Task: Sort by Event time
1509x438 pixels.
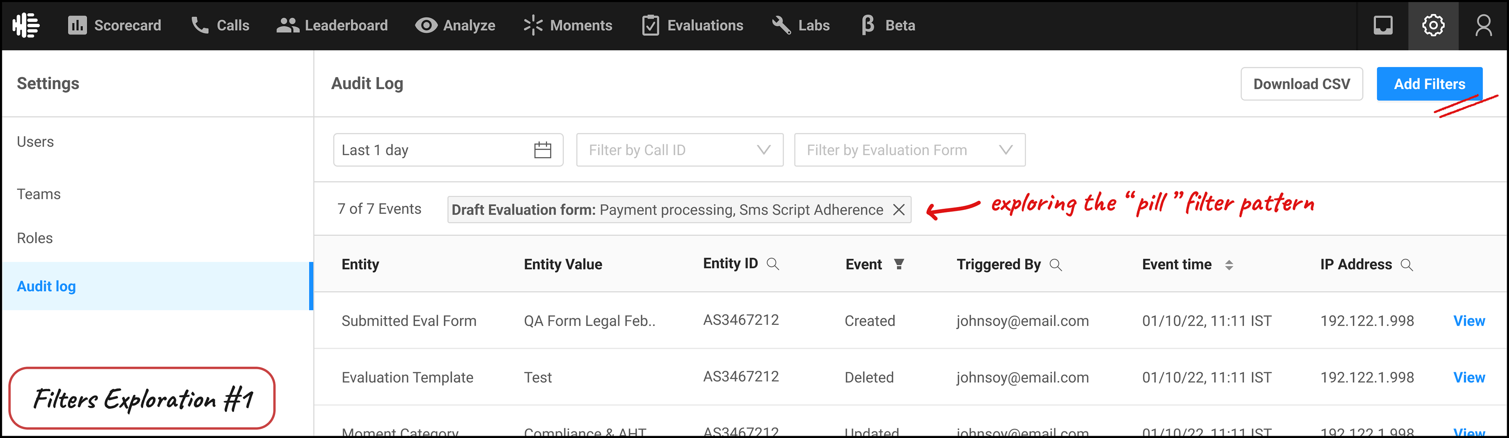Action: click(x=1228, y=265)
